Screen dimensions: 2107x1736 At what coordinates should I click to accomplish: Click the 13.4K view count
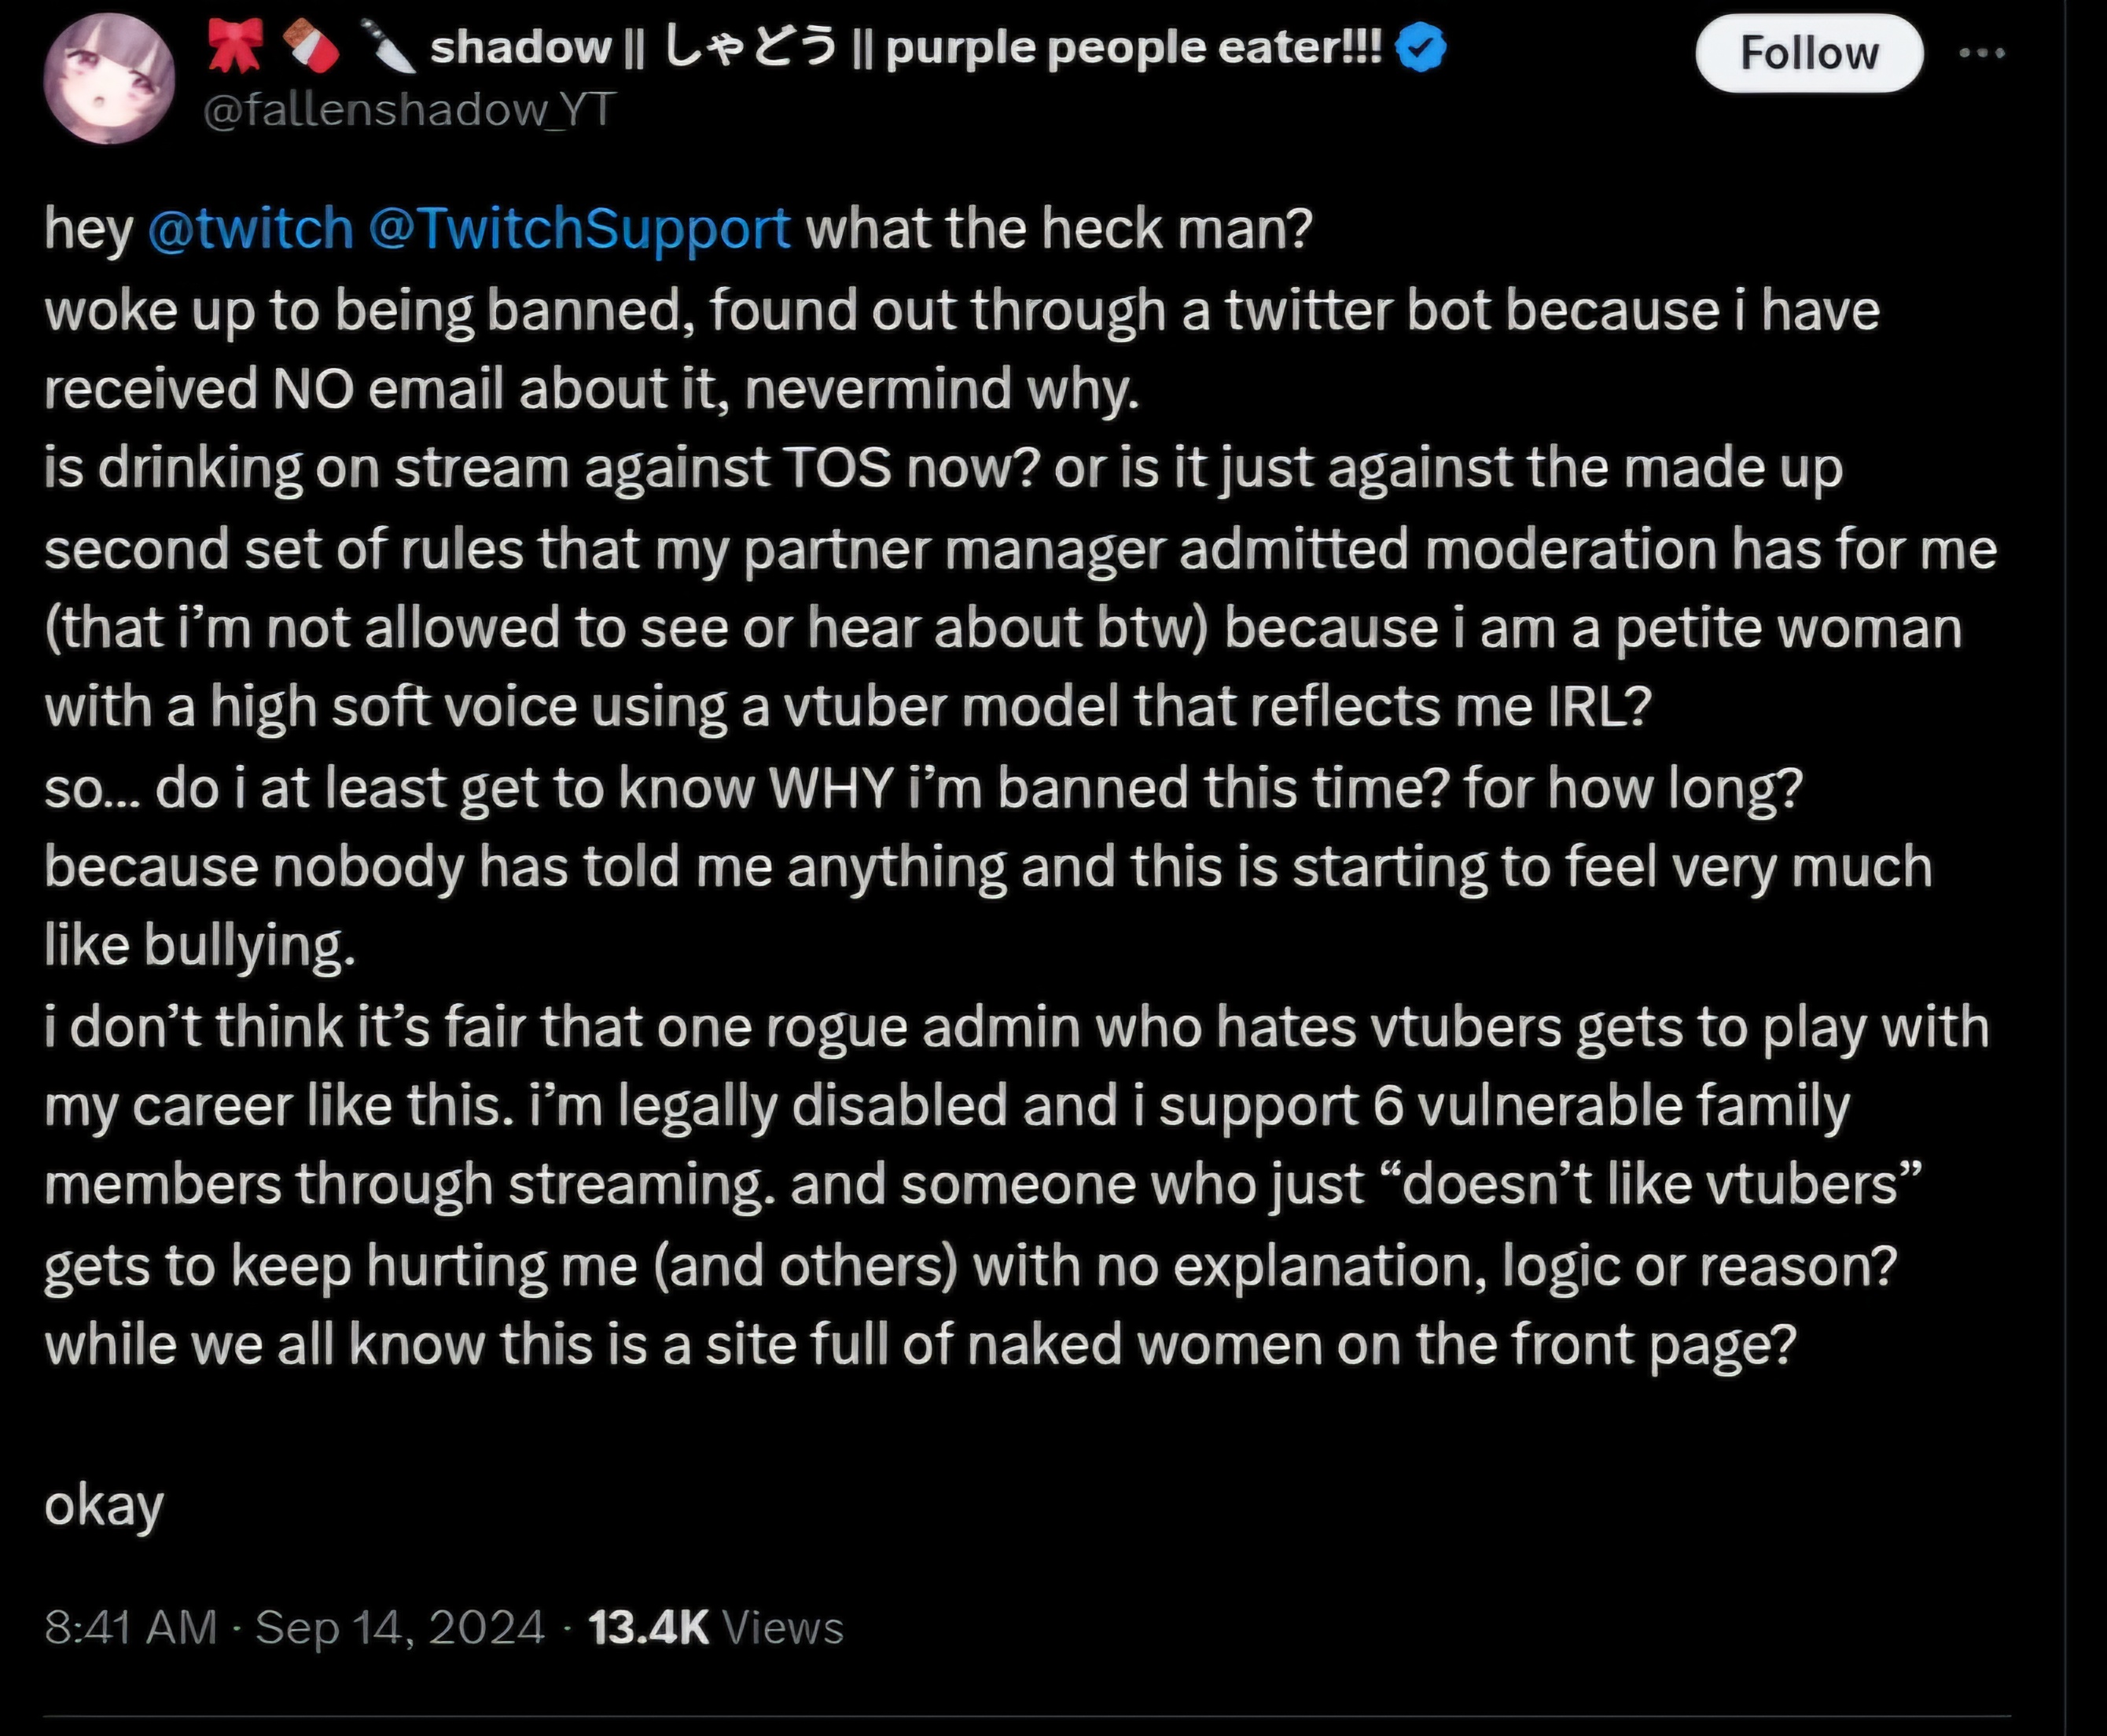648,1627
